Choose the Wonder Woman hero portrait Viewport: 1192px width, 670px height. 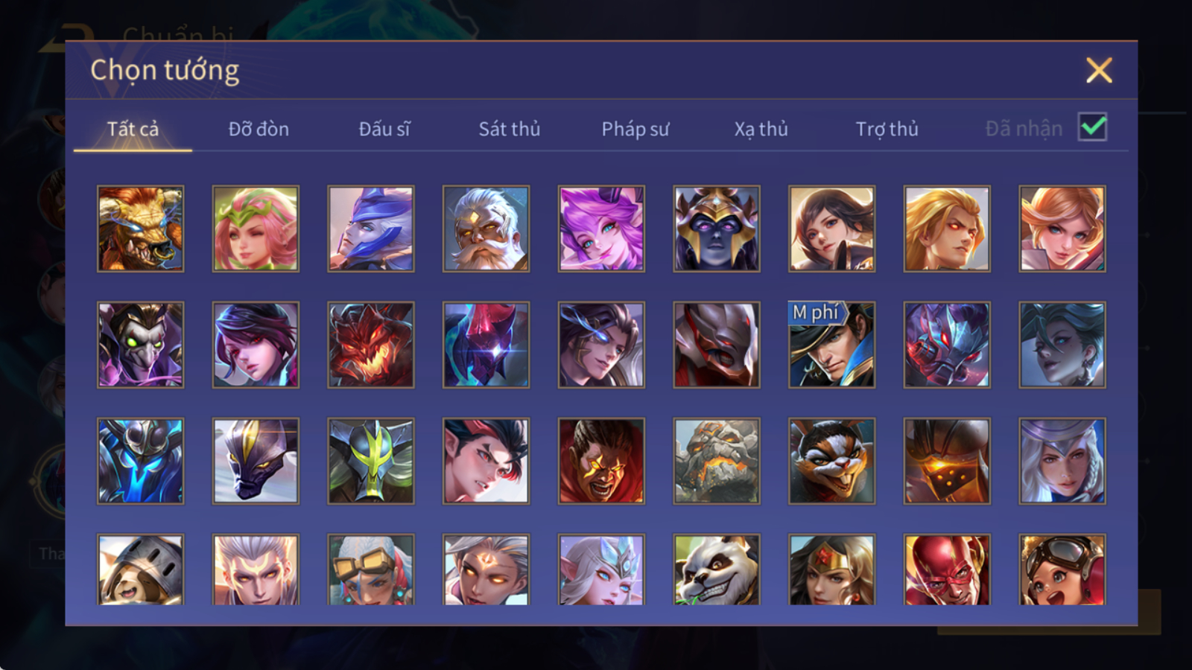tap(831, 569)
